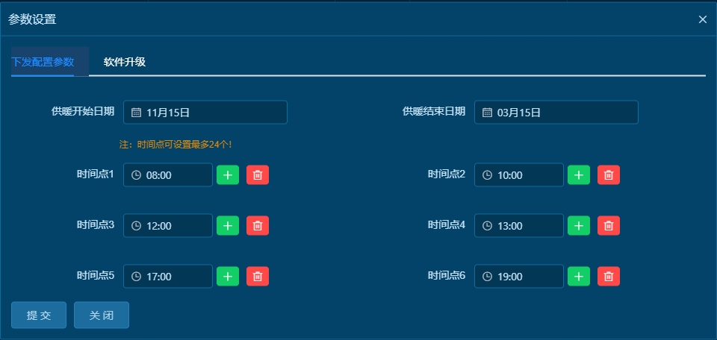Viewport: 717px width, 340px height.
Task: Click green plus icon beside 时间点4
Action: point(579,226)
